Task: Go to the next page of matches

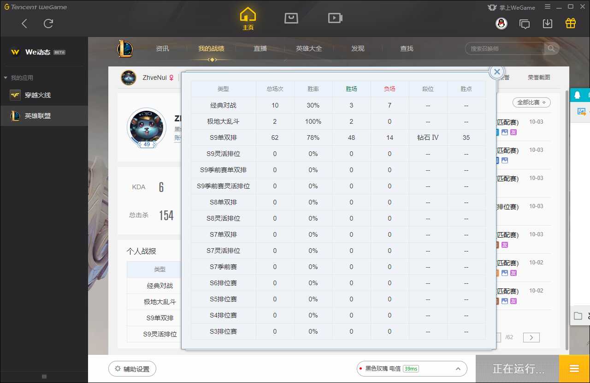Action: click(531, 337)
